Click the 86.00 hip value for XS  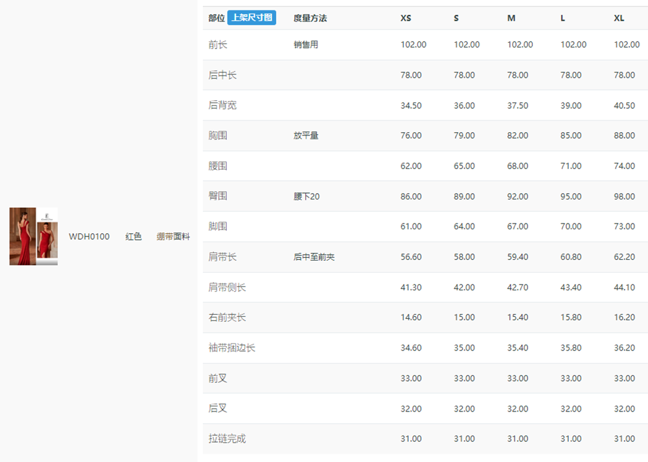[x=411, y=196]
